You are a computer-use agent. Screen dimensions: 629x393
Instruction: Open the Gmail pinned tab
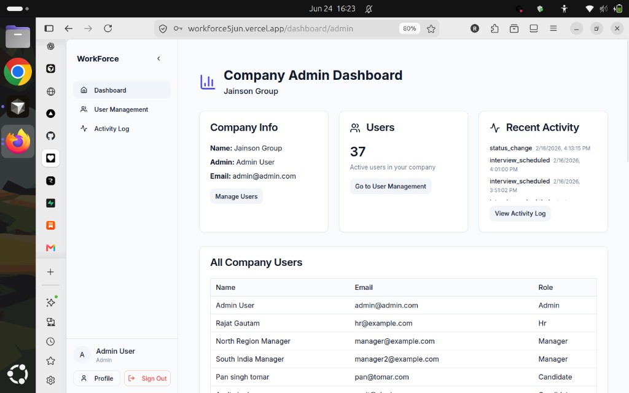point(50,248)
